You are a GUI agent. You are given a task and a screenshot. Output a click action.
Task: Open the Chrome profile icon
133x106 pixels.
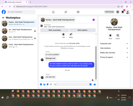(x=127, y=7)
